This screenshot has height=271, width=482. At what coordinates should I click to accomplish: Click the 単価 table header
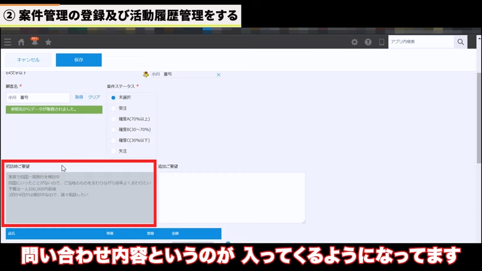(110, 234)
